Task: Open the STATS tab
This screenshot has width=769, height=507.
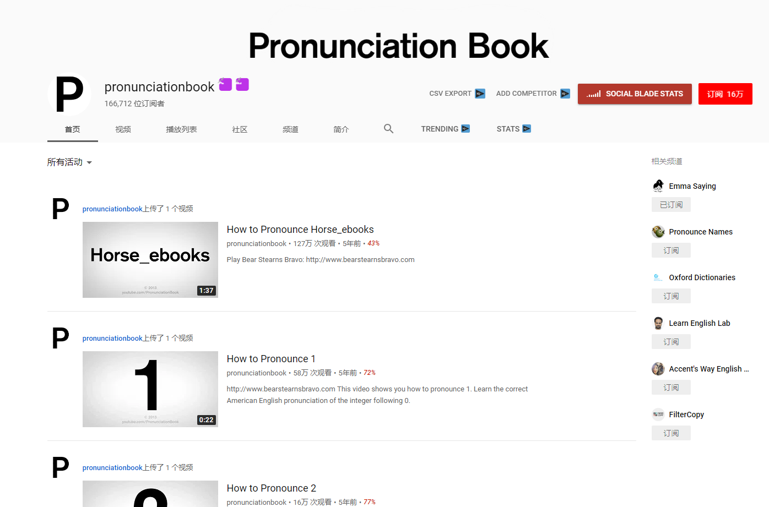Action: click(x=513, y=129)
